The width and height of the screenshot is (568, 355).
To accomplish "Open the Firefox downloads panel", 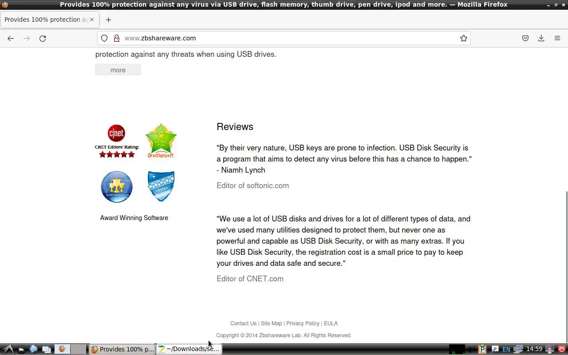I will [x=541, y=38].
